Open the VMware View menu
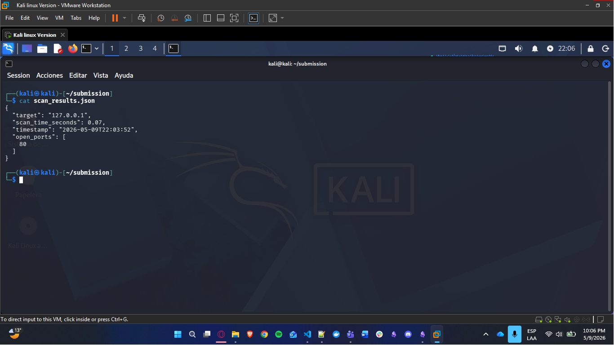This screenshot has height=345, width=614. 42,18
